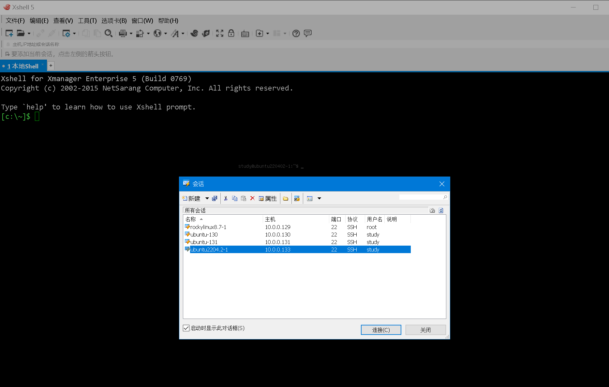
Task: Delete selected session with red X icon
Action: [x=252, y=198]
